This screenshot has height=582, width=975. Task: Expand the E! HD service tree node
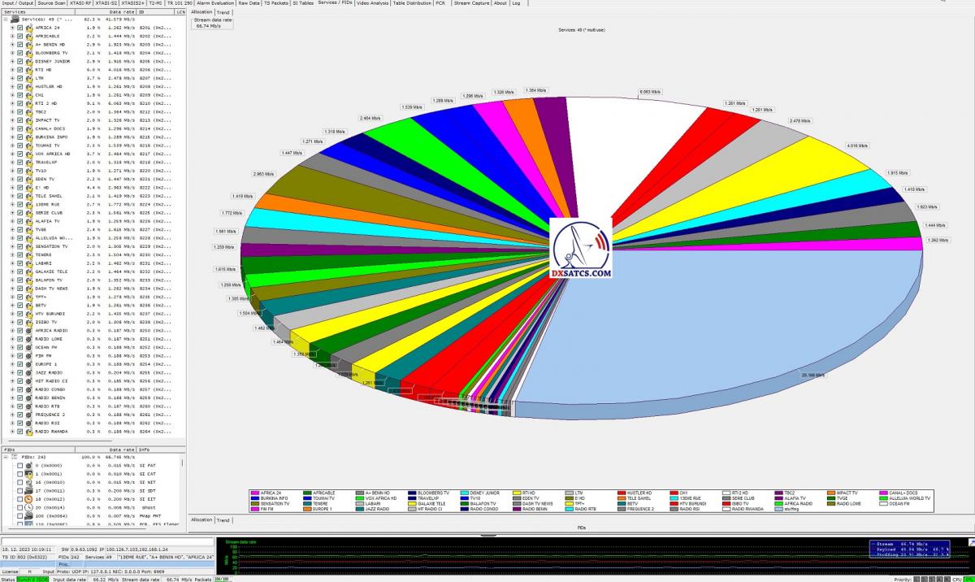click(11, 187)
